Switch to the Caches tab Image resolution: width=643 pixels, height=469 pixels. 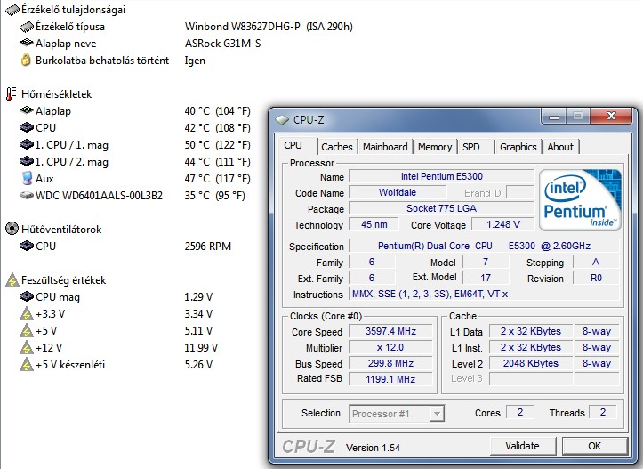pyautogui.click(x=337, y=147)
